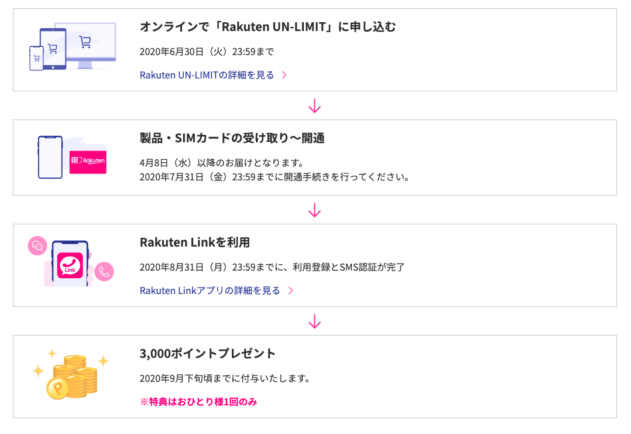
Task: Open the Rakuten Link app details link
Action: [x=210, y=291]
